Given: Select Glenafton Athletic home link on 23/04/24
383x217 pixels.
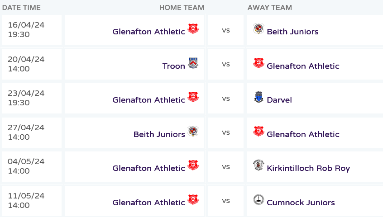Looking at the screenshot, I should click(148, 100).
